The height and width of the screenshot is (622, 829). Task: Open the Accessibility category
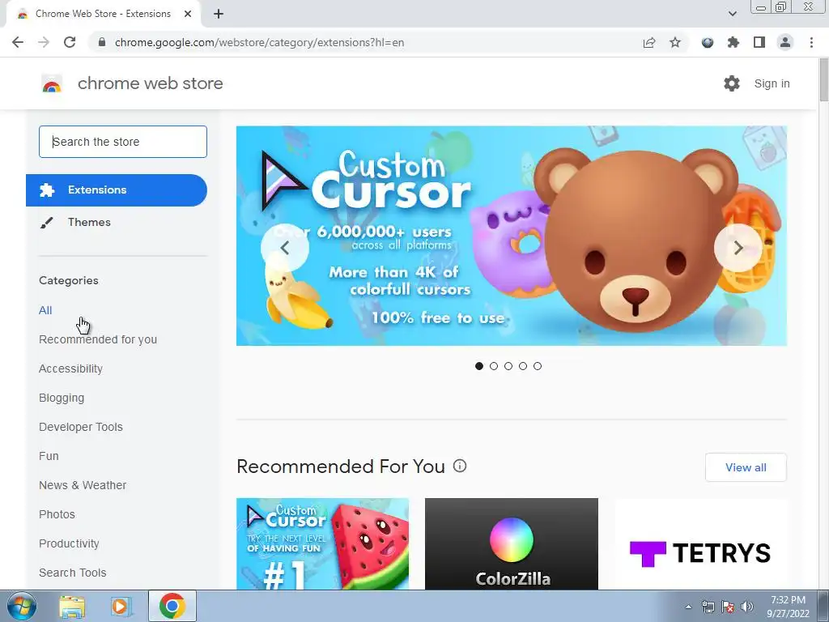[71, 369]
